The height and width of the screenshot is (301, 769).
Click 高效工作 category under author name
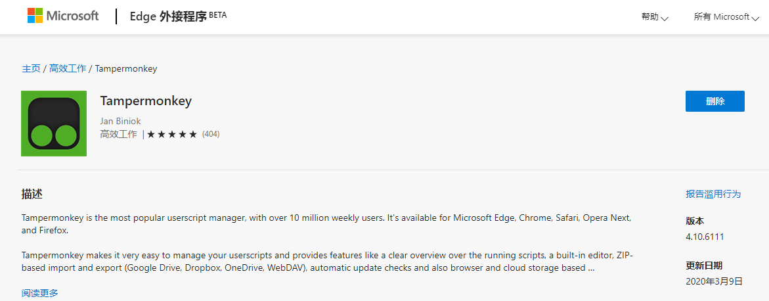pos(118,134)
